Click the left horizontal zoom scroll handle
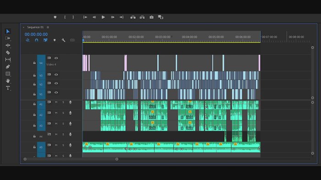Screen dimensions: 321x180 pos(25,159)
